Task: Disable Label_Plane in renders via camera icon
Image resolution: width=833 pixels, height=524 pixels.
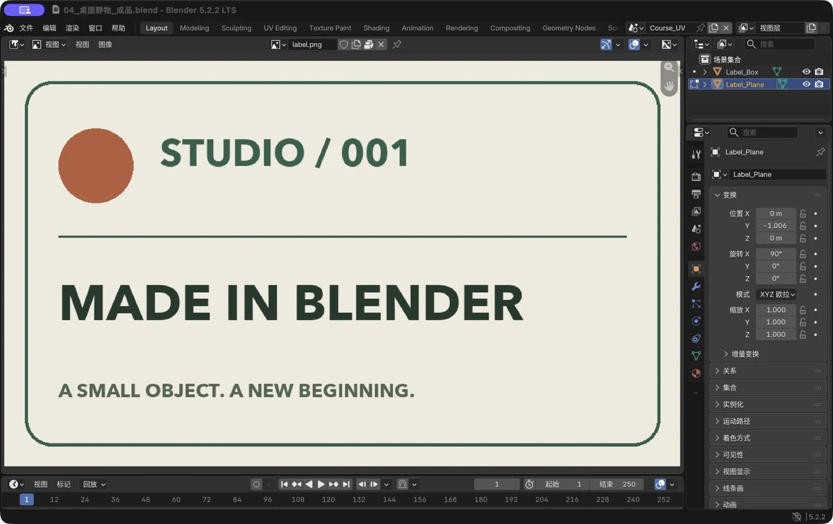Action: coord(819,85)
